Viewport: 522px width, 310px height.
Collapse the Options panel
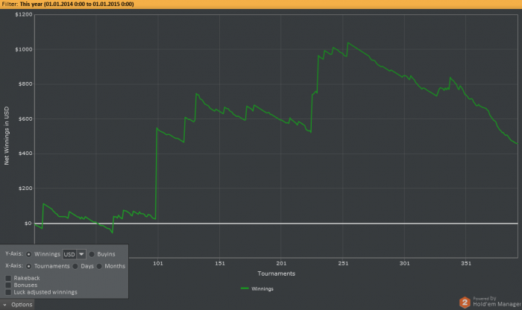(17, 305)
